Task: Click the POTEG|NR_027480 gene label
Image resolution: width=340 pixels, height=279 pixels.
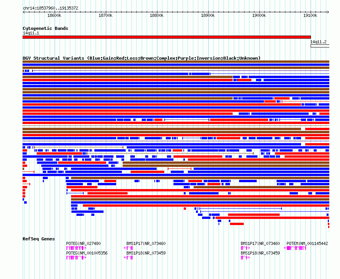Action: 84,243
